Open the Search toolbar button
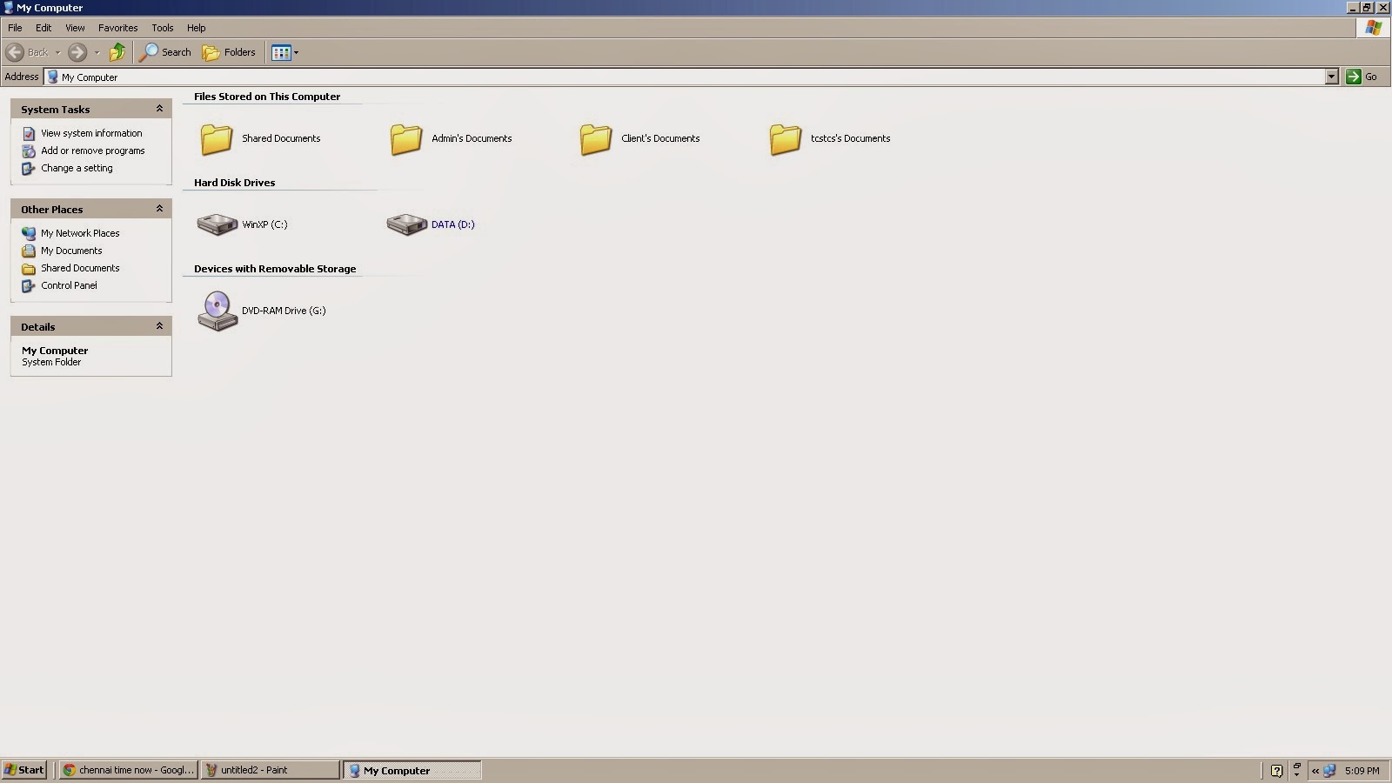 coord(165,52)
